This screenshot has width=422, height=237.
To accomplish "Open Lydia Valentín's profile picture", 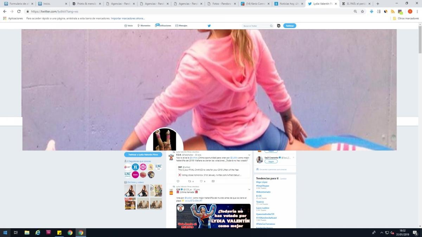I will (165, 139).
